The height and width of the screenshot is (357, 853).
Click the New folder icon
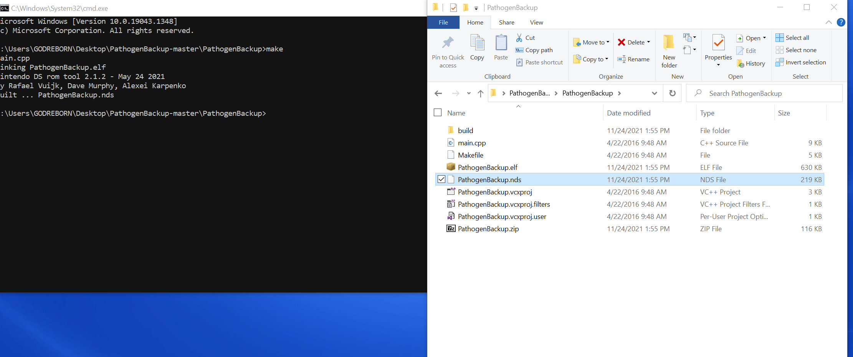pyautogui.click(x=669, y=42)
